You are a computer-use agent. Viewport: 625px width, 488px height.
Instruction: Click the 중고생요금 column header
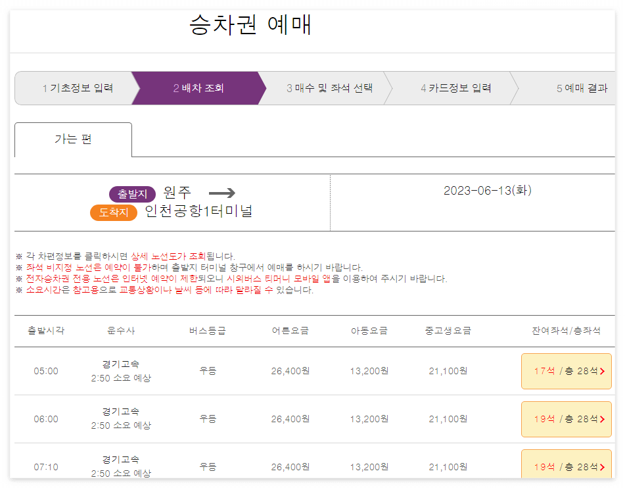click(x=448, y=330)
